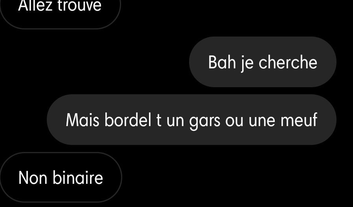Click the word "trouve" in top bubble
Image resolution: width=353 pixels, height=207 pixels.
tap(79, 6)
